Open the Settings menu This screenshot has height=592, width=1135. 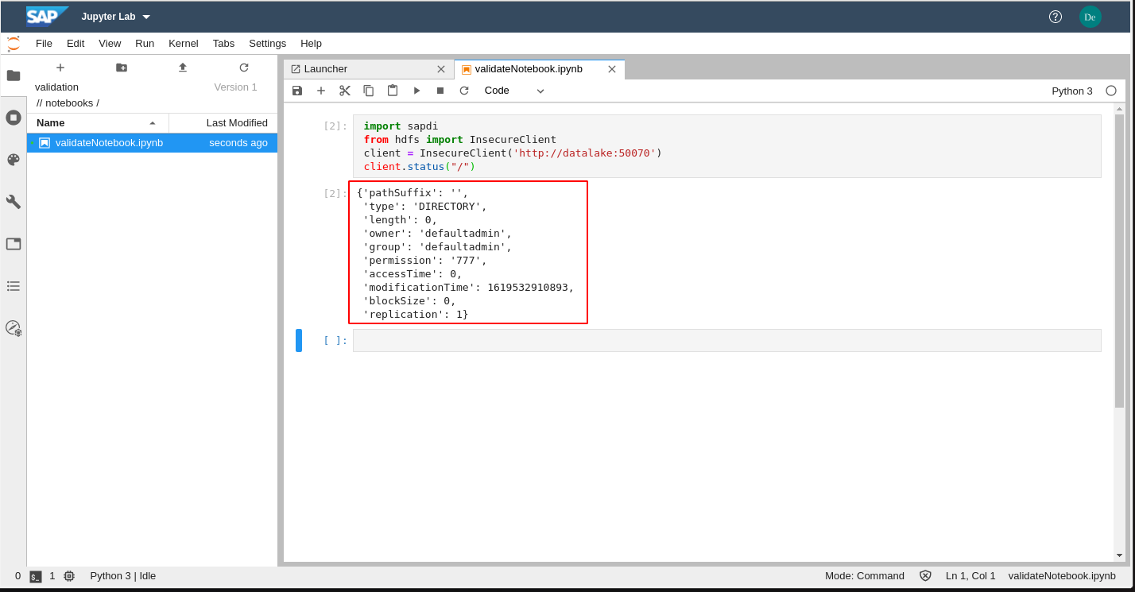pos(267,44)
